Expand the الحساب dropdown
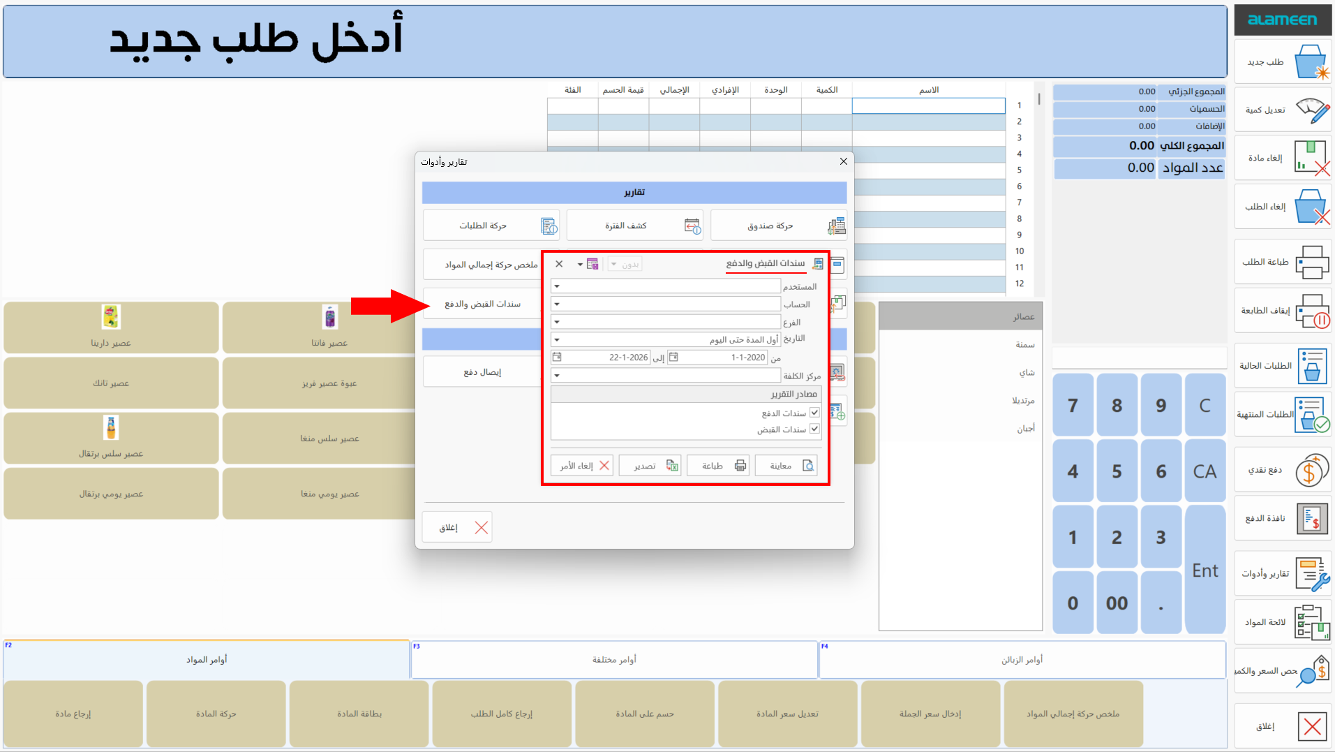1335x752 pixels. (x=557, y=304)
